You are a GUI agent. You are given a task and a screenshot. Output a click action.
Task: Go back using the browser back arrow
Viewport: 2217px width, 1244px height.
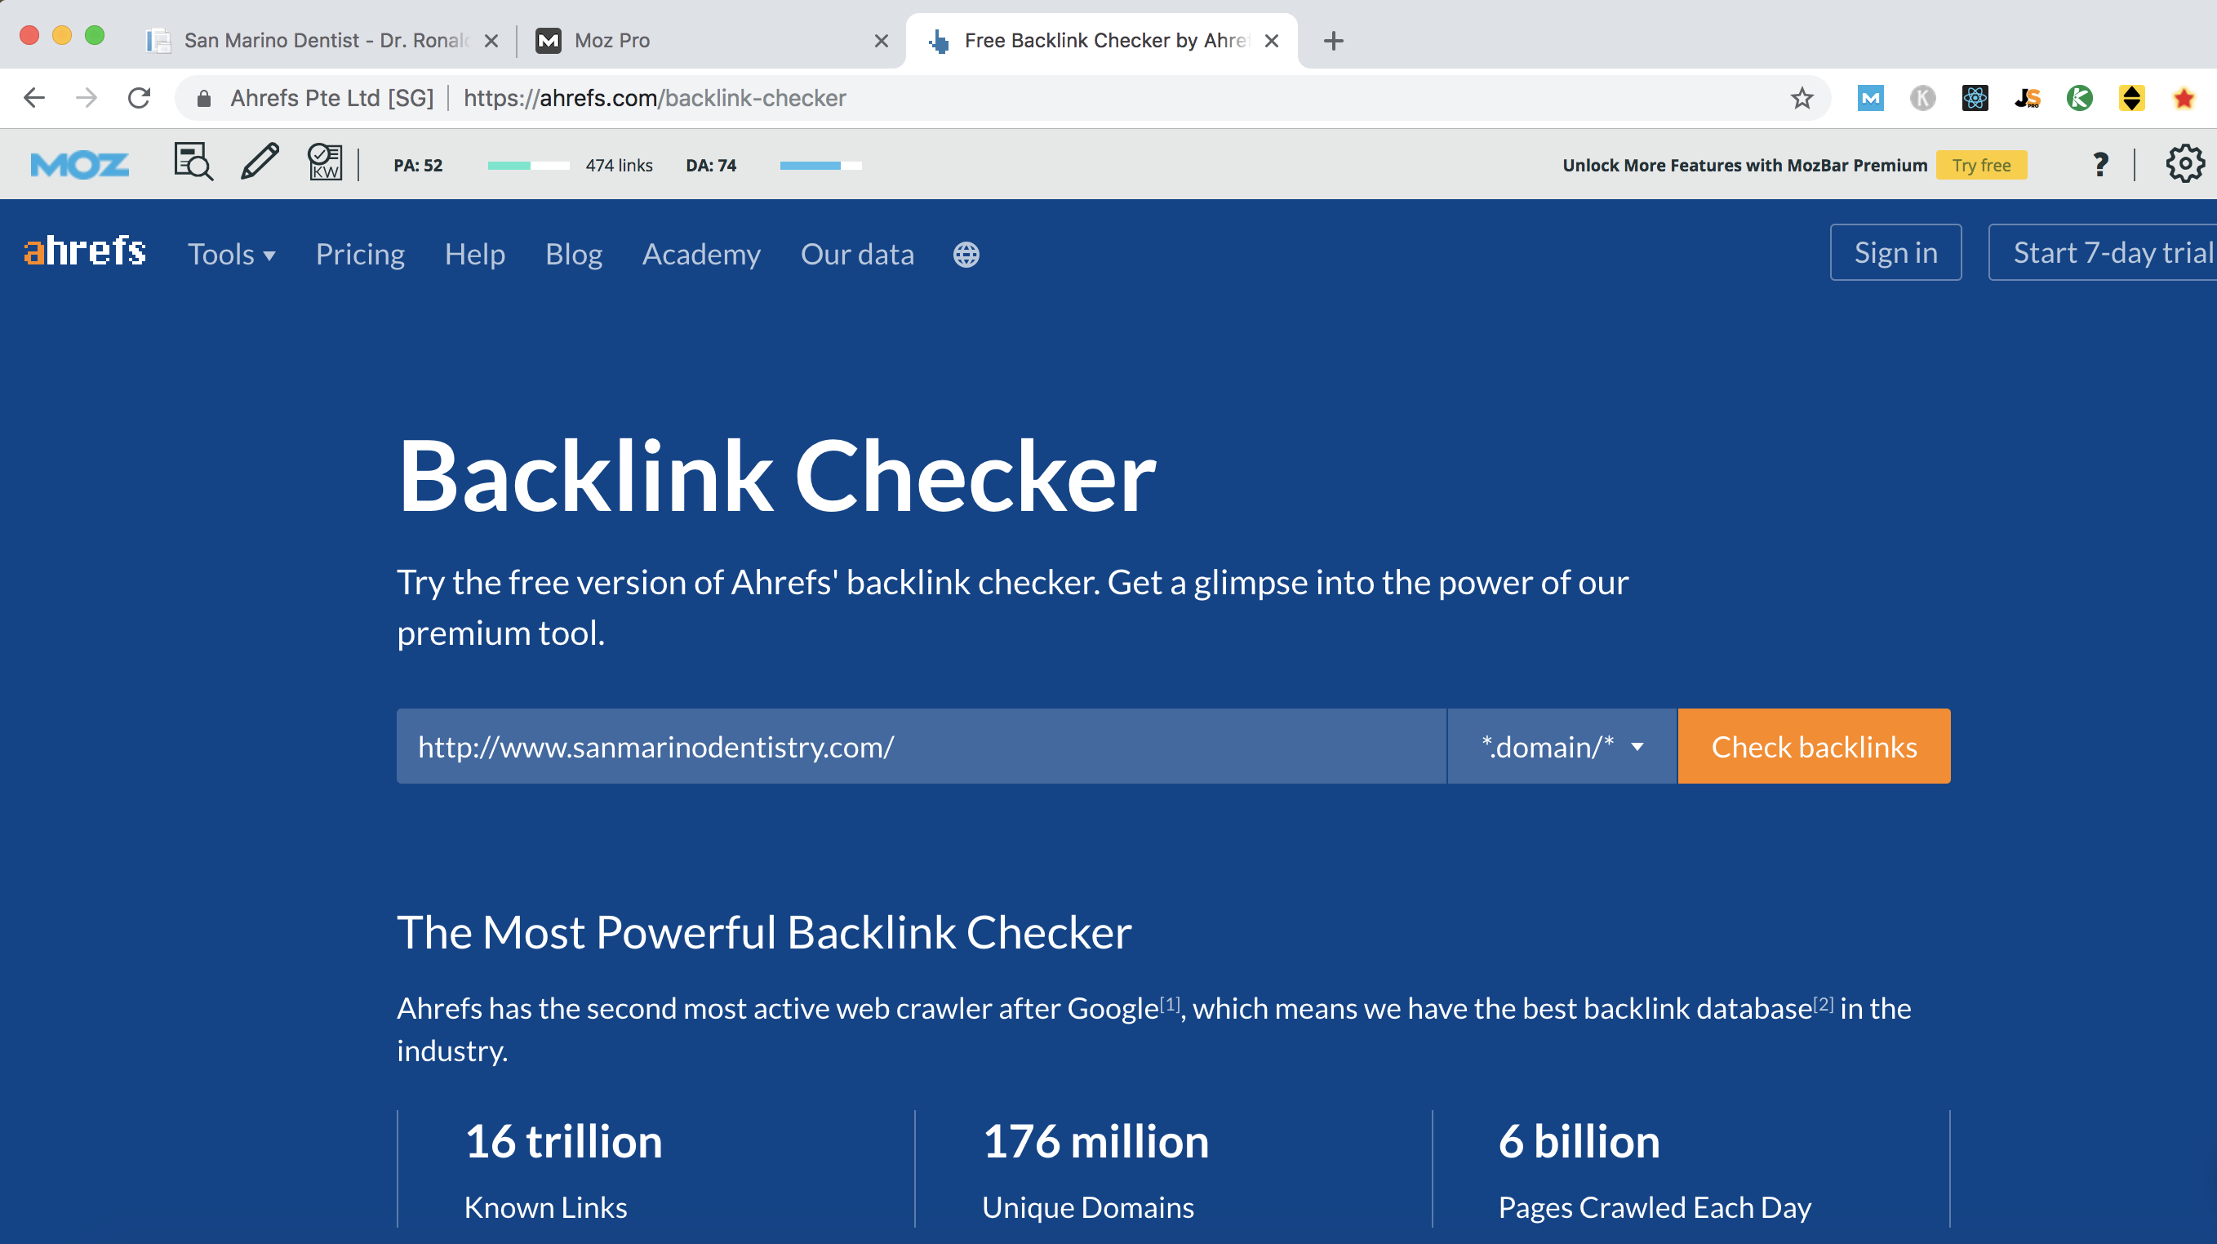click(x=34, y=98)
